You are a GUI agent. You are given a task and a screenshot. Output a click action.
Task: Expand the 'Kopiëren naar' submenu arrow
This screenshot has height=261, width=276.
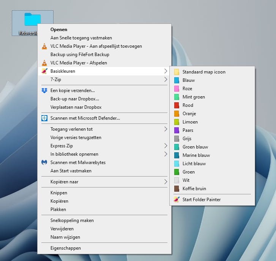pyautogui.click(x=166, y=182)
